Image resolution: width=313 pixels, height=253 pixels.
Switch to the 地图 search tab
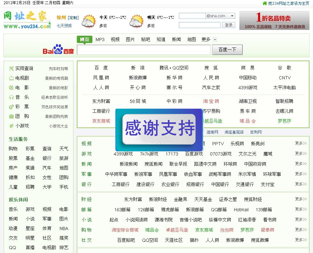[x=192, y=40]
